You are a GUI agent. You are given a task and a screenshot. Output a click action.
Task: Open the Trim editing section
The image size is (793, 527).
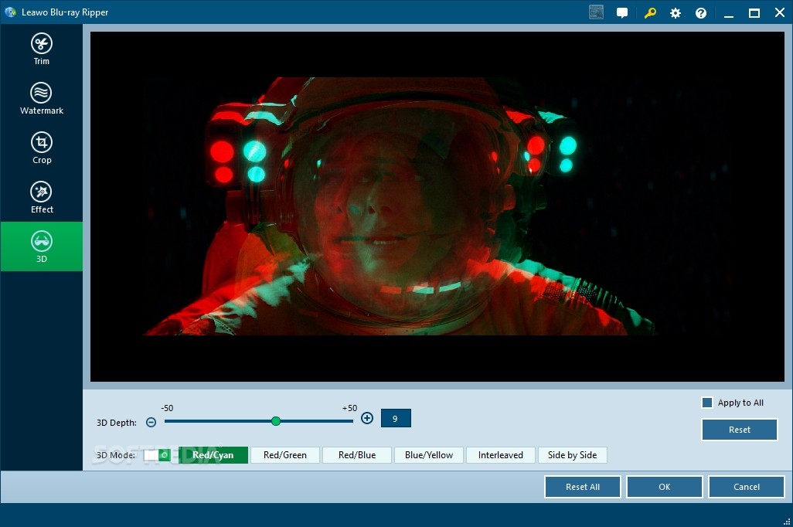(x=42, y=49)
